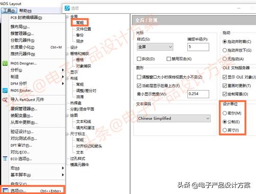The width and height of the screenshot is (256, 194).
Task: Click the 选项 icon at menu bottom
Action: [5, 190]
